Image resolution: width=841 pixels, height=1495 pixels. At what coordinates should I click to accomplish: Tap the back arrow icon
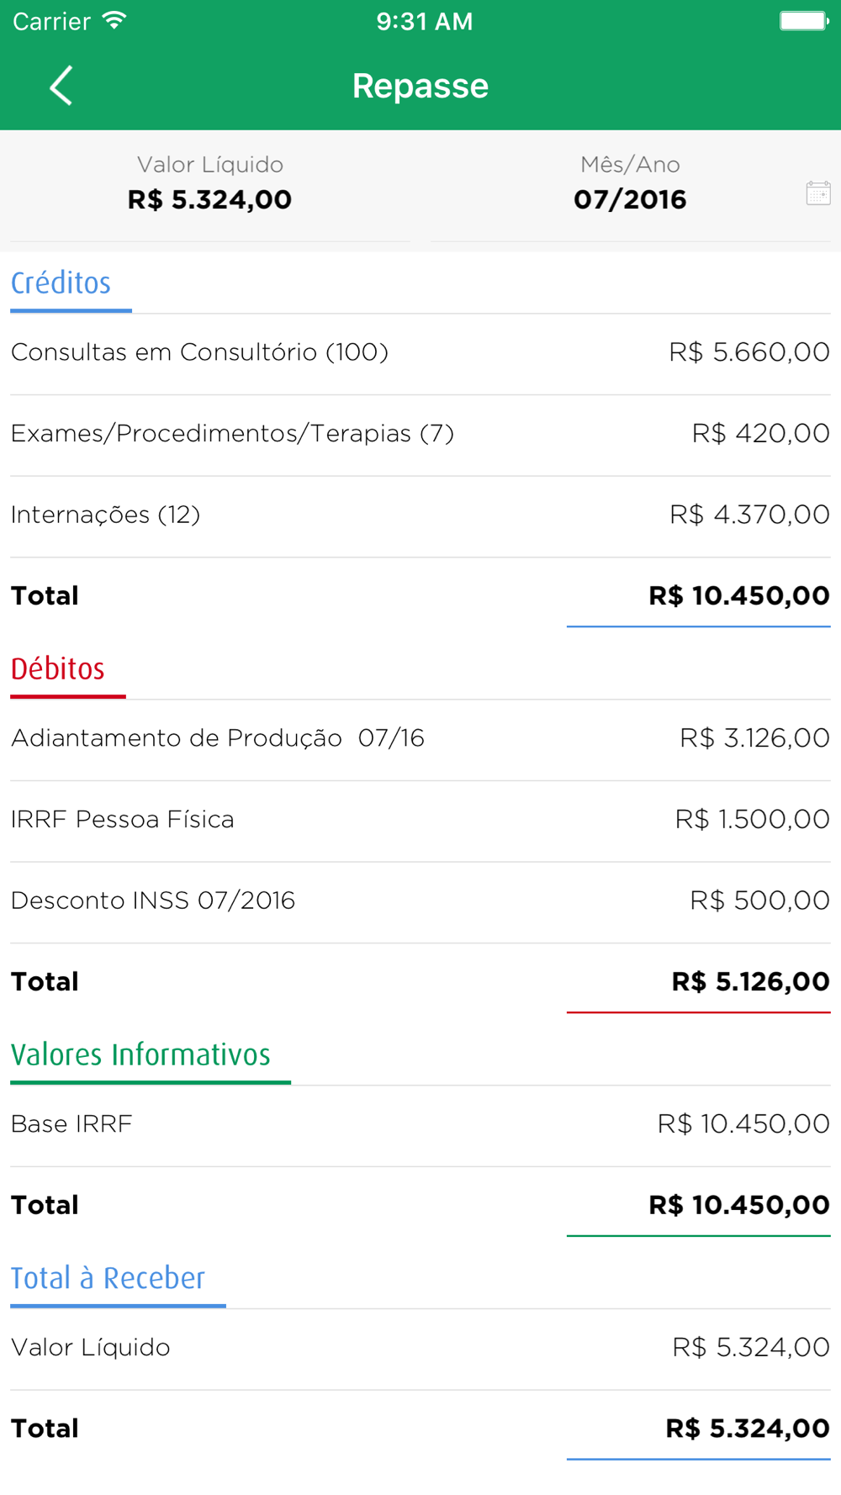click(61, 86)
